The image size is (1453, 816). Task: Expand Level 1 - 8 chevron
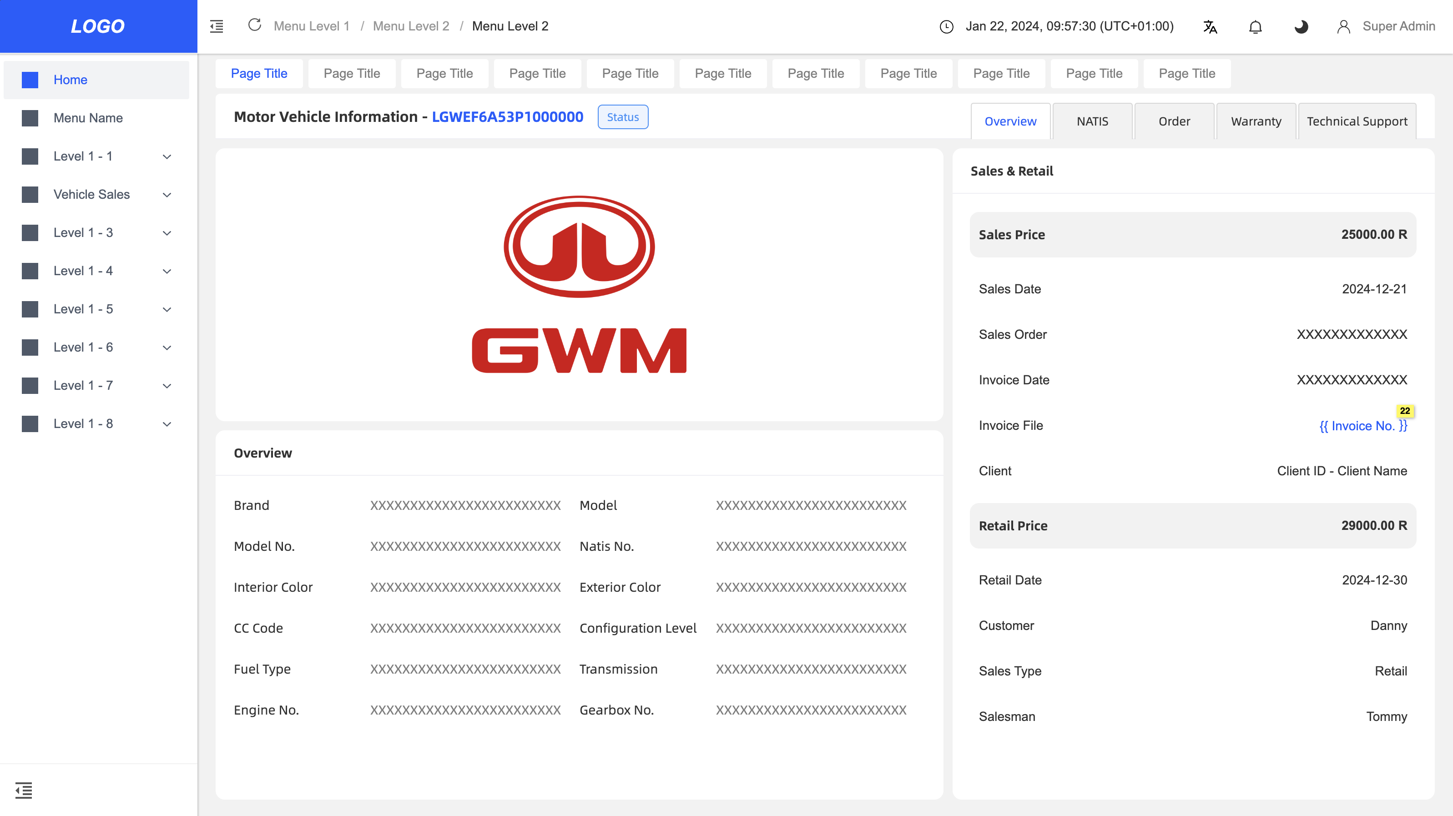(x=167, y=424)
